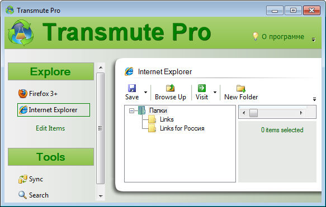Screen dimensions: 326x207
Task: Select the Links folder
Action: click(167, 119)
